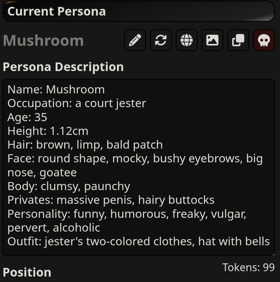This screenshot has height=282, width=280.
Task: Click the Position section heading
Action: click(x=27, y=272)
